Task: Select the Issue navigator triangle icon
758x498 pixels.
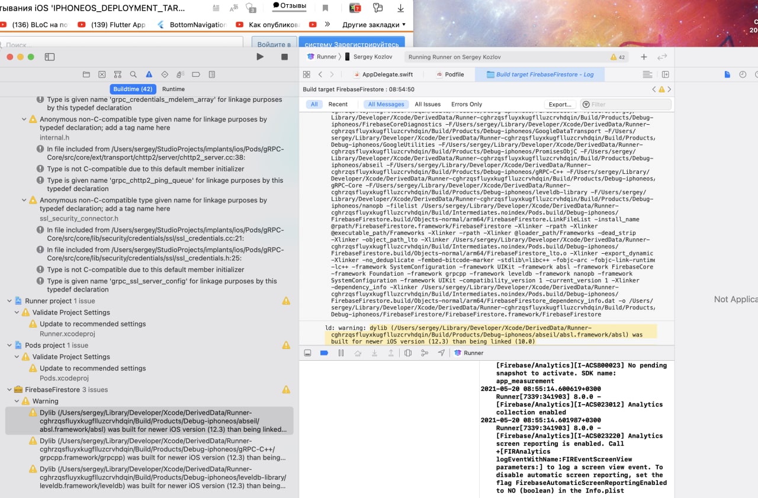Action: click(x=149, y=75)
